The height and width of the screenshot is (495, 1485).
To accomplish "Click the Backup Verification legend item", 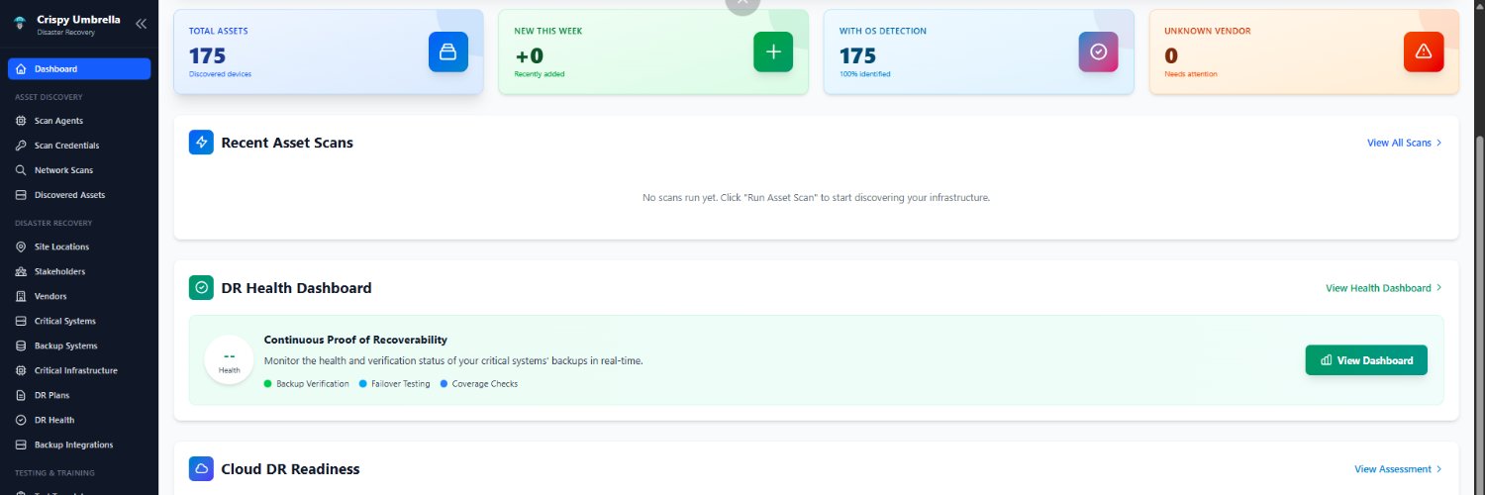I will 306,384.
